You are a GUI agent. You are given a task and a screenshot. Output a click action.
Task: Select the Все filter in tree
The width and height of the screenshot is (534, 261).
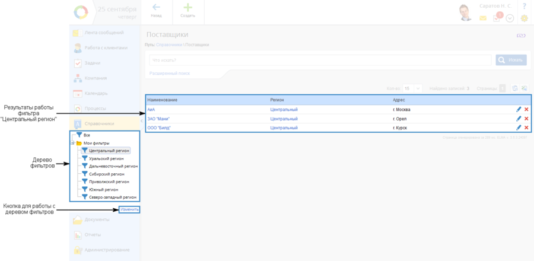87,135
